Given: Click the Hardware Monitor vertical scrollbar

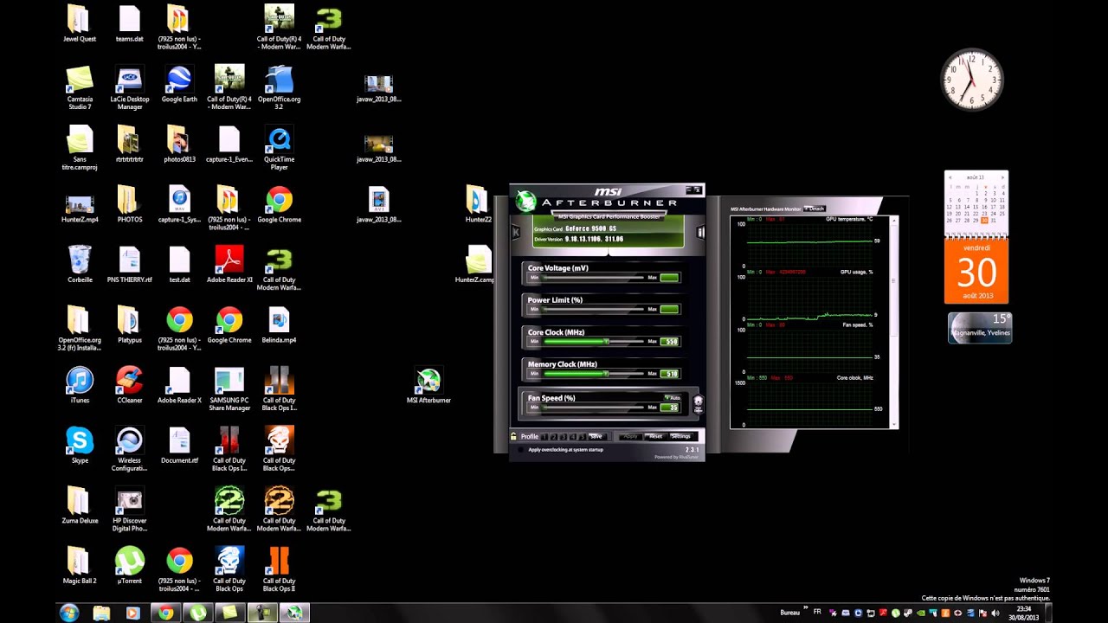Looking at the screenshot, I should (x=895, y=322).
